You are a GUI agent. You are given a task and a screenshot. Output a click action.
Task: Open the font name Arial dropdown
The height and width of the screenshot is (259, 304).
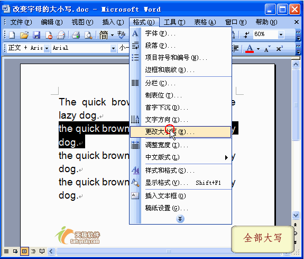click(113, 48)
